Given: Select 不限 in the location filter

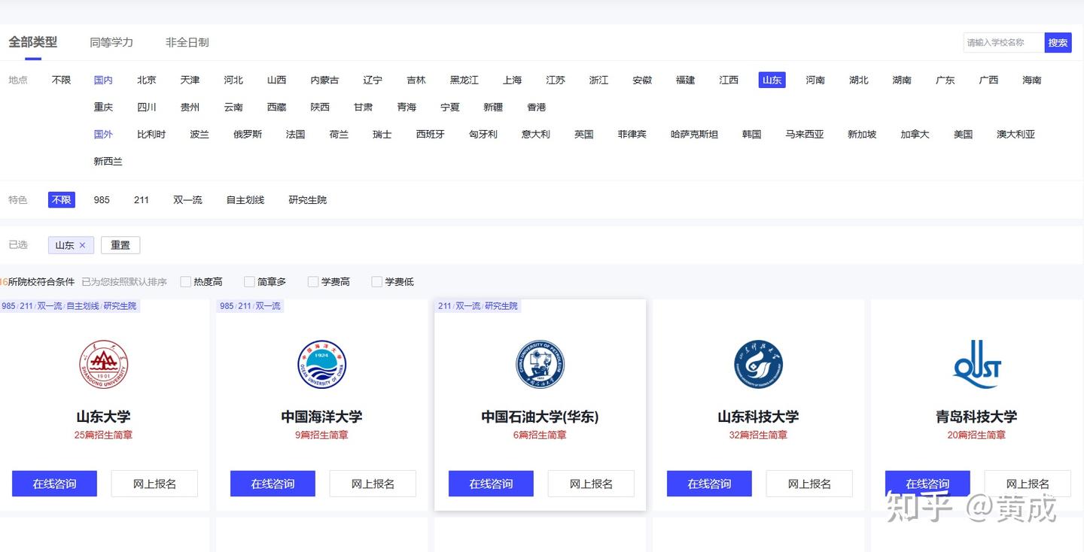Looking at the screenshot, I should click(x=61, y=80).
